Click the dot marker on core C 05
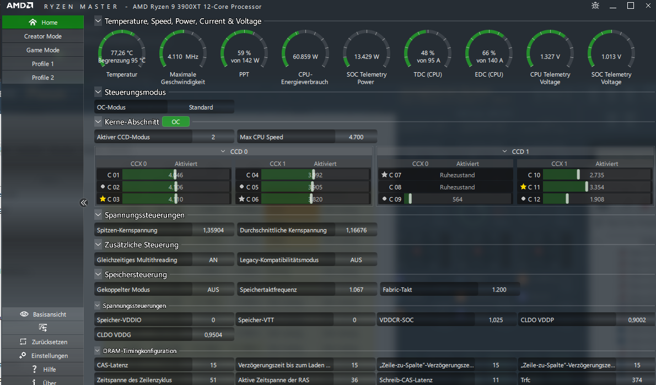656x385 pixels. [x=242, y=186]
